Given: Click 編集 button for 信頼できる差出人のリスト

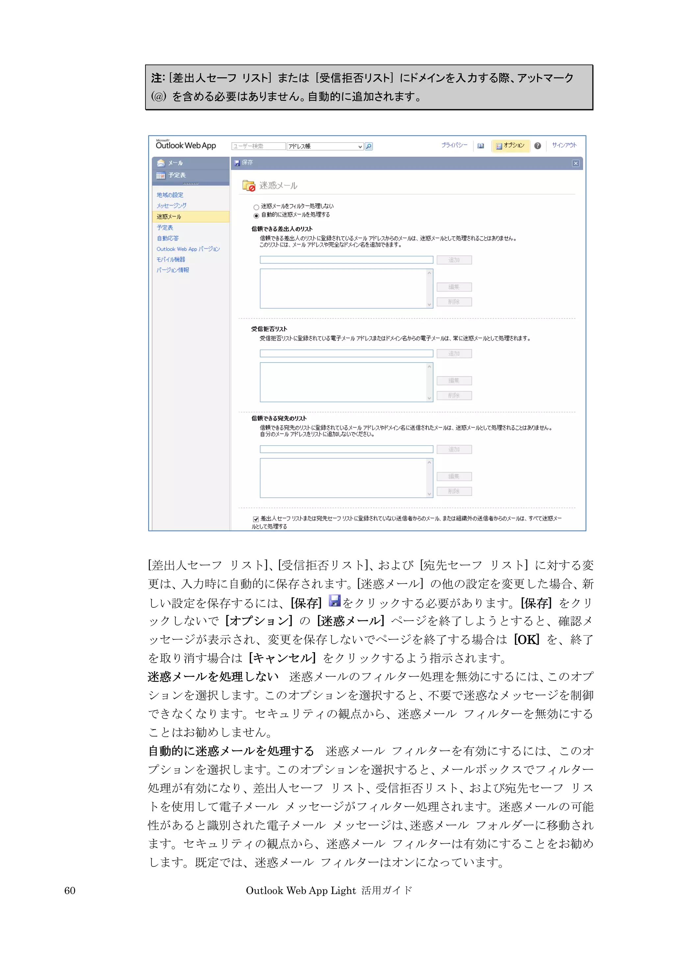Looking at the screenshot, I should [x=454, y=287].
